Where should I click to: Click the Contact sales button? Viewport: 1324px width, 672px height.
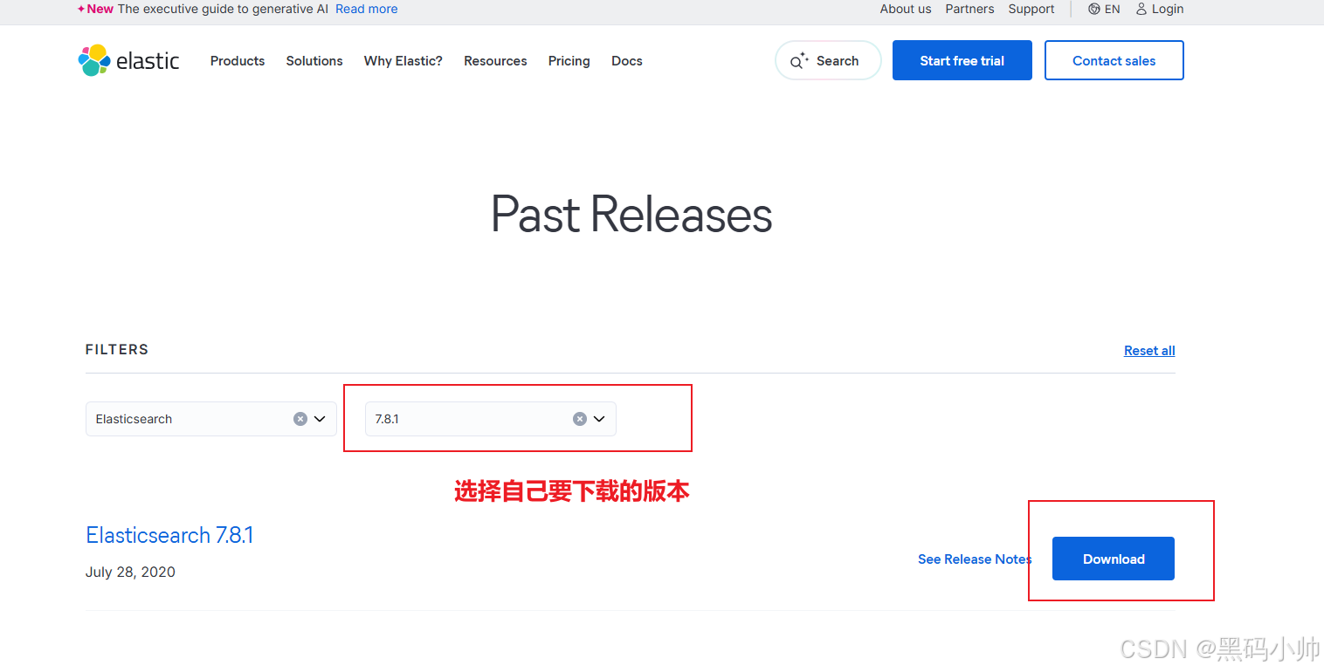(x=1114, y=60)
